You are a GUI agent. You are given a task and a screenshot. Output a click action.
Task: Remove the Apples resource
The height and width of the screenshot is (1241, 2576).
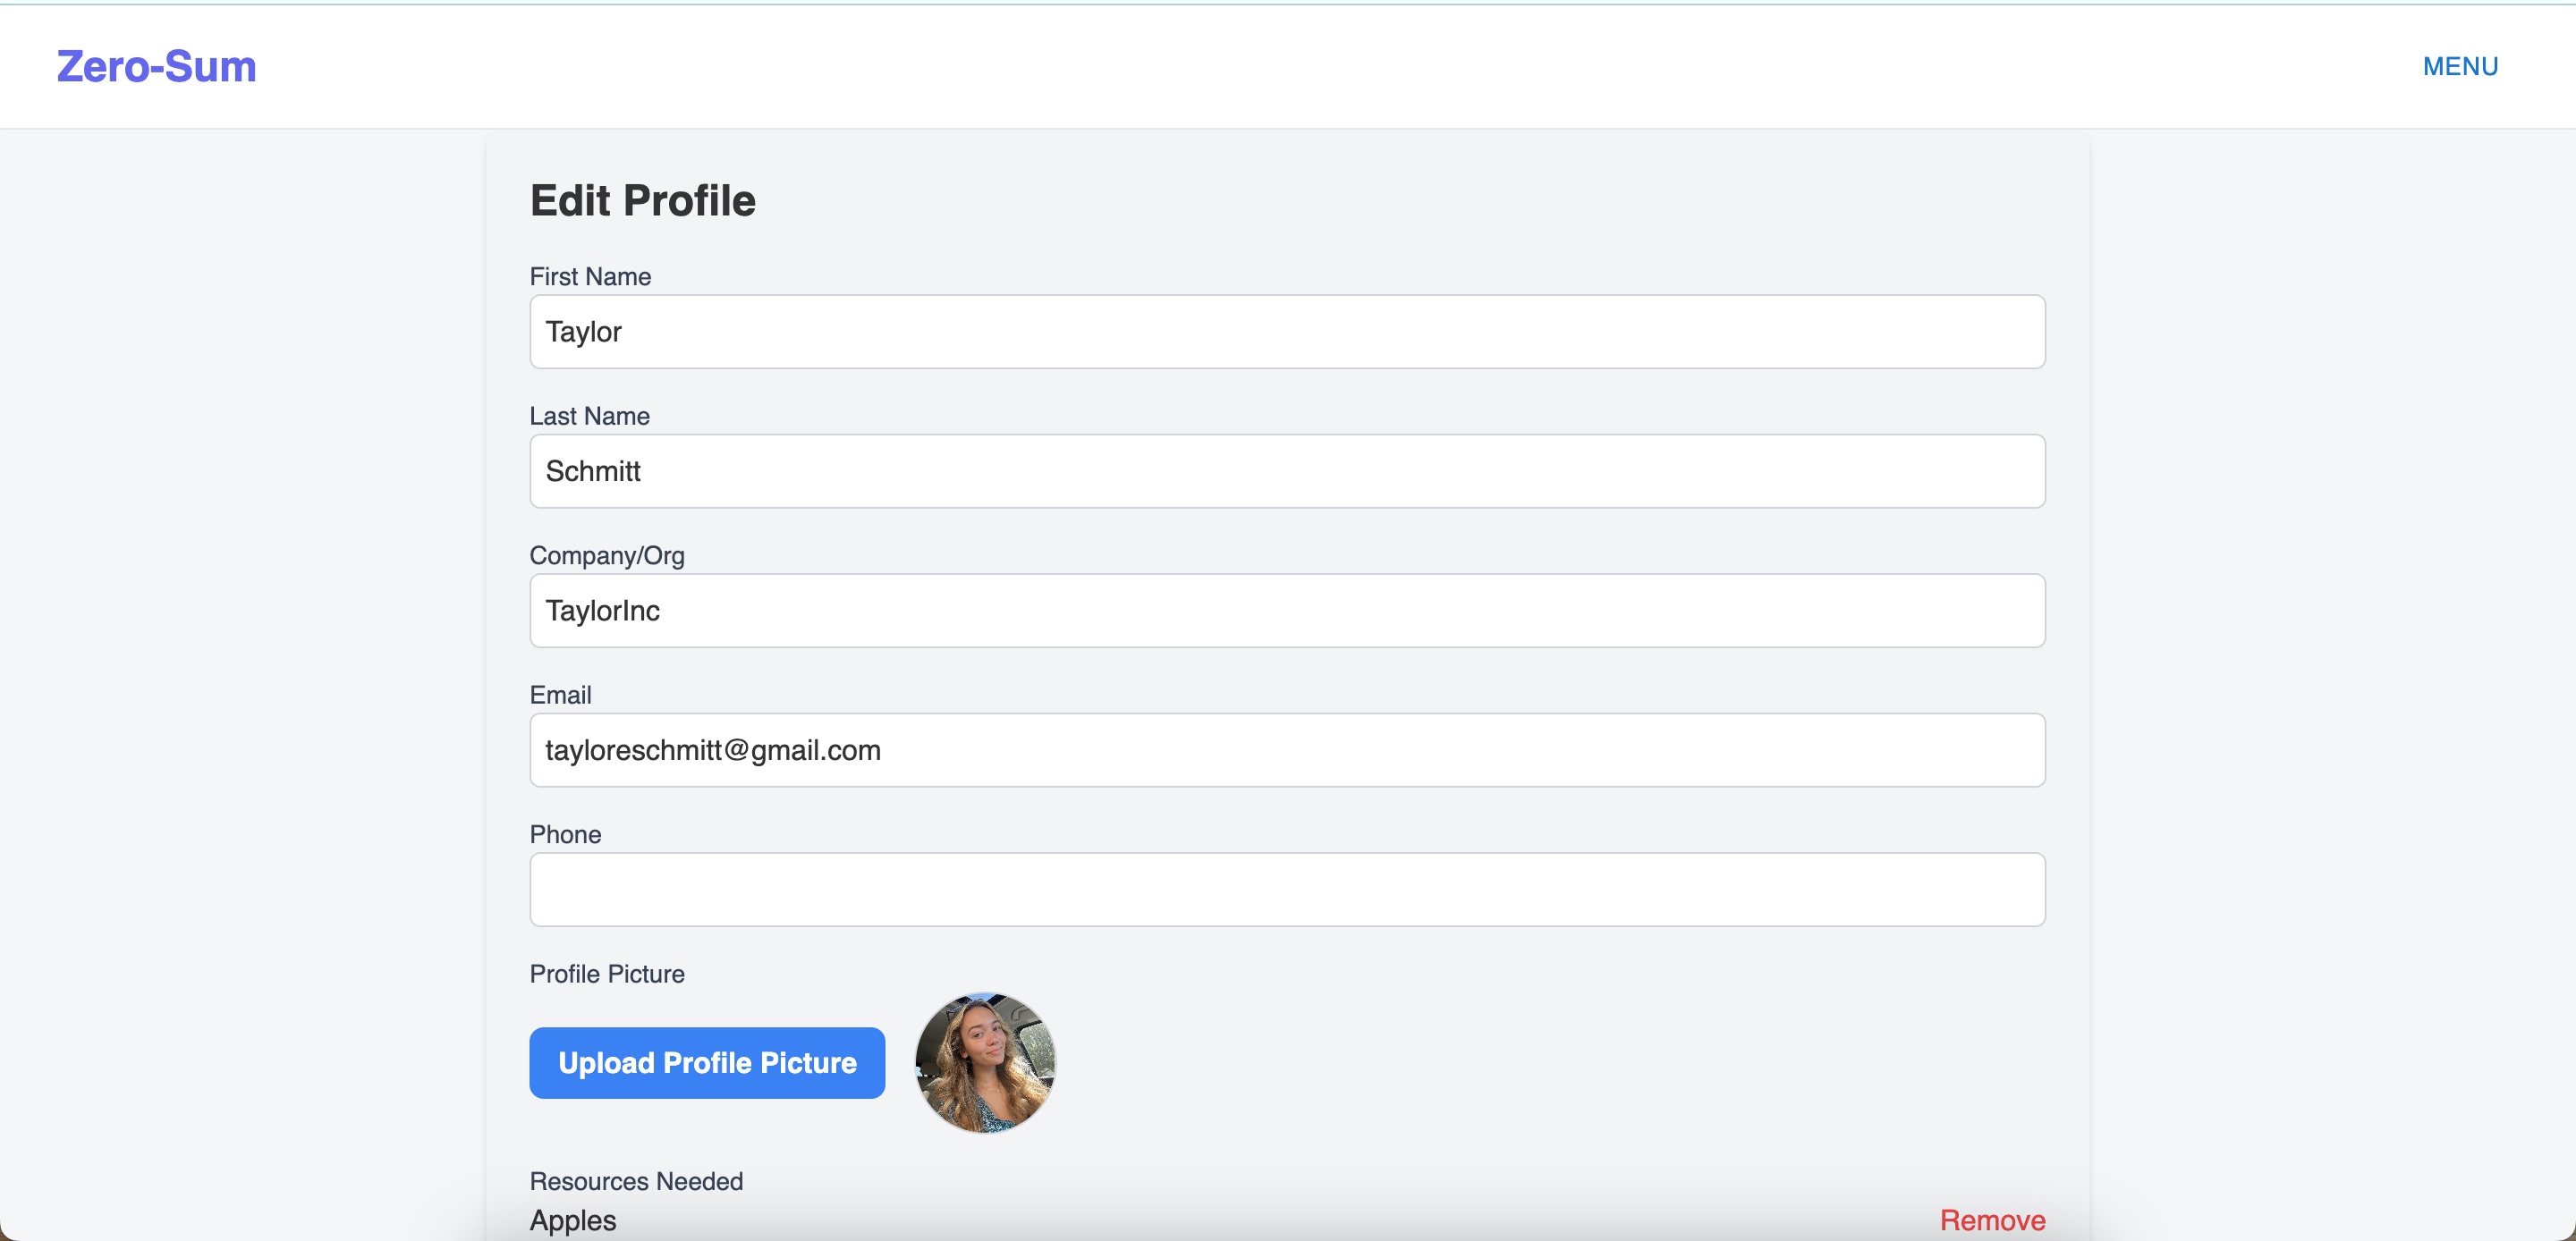1991,1220
